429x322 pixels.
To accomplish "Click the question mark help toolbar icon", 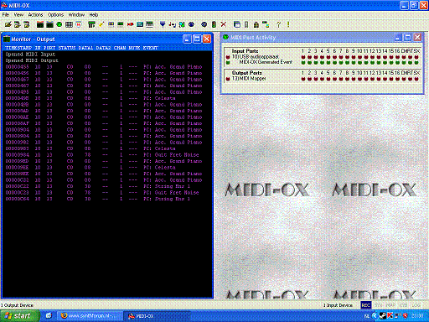I will [x=278, y=24].
